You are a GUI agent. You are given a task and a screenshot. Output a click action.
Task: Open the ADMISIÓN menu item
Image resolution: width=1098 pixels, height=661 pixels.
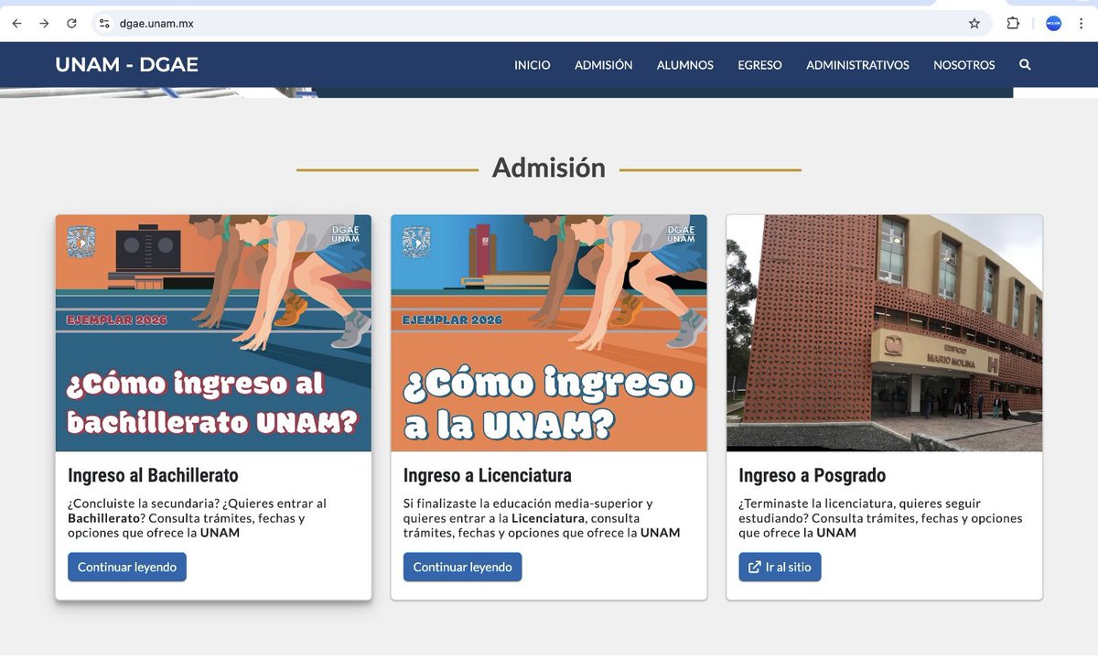point(604,65)
